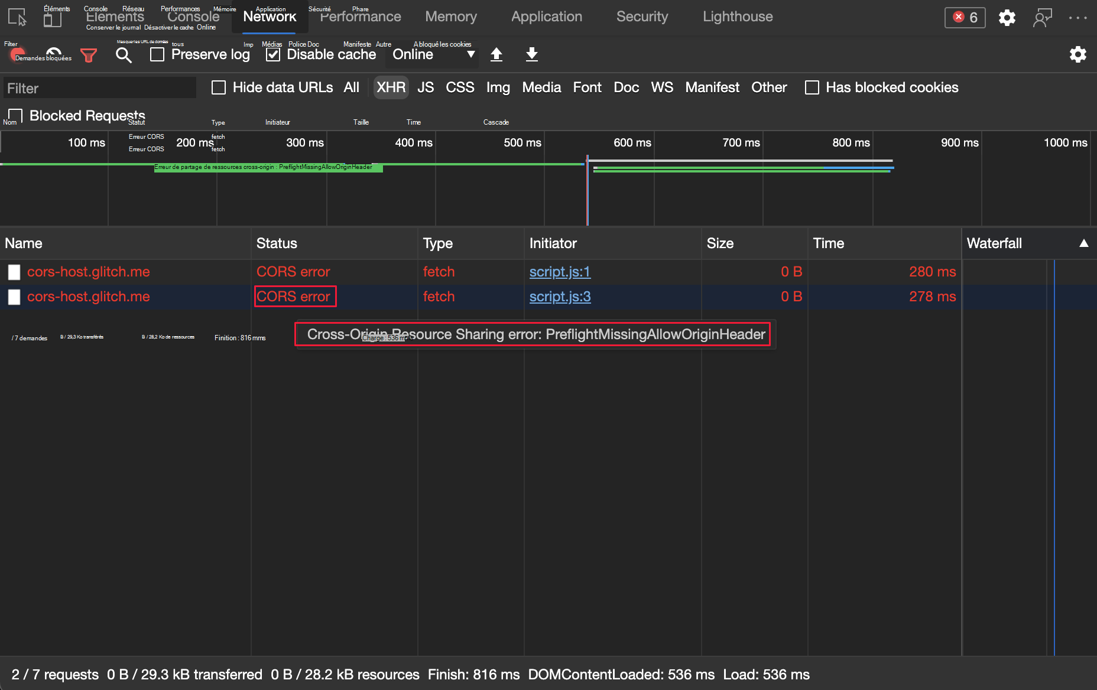This screenshot has width=1097, height=690.
Task: Click the send feedback icon
Action: (x=1043, y=18)
